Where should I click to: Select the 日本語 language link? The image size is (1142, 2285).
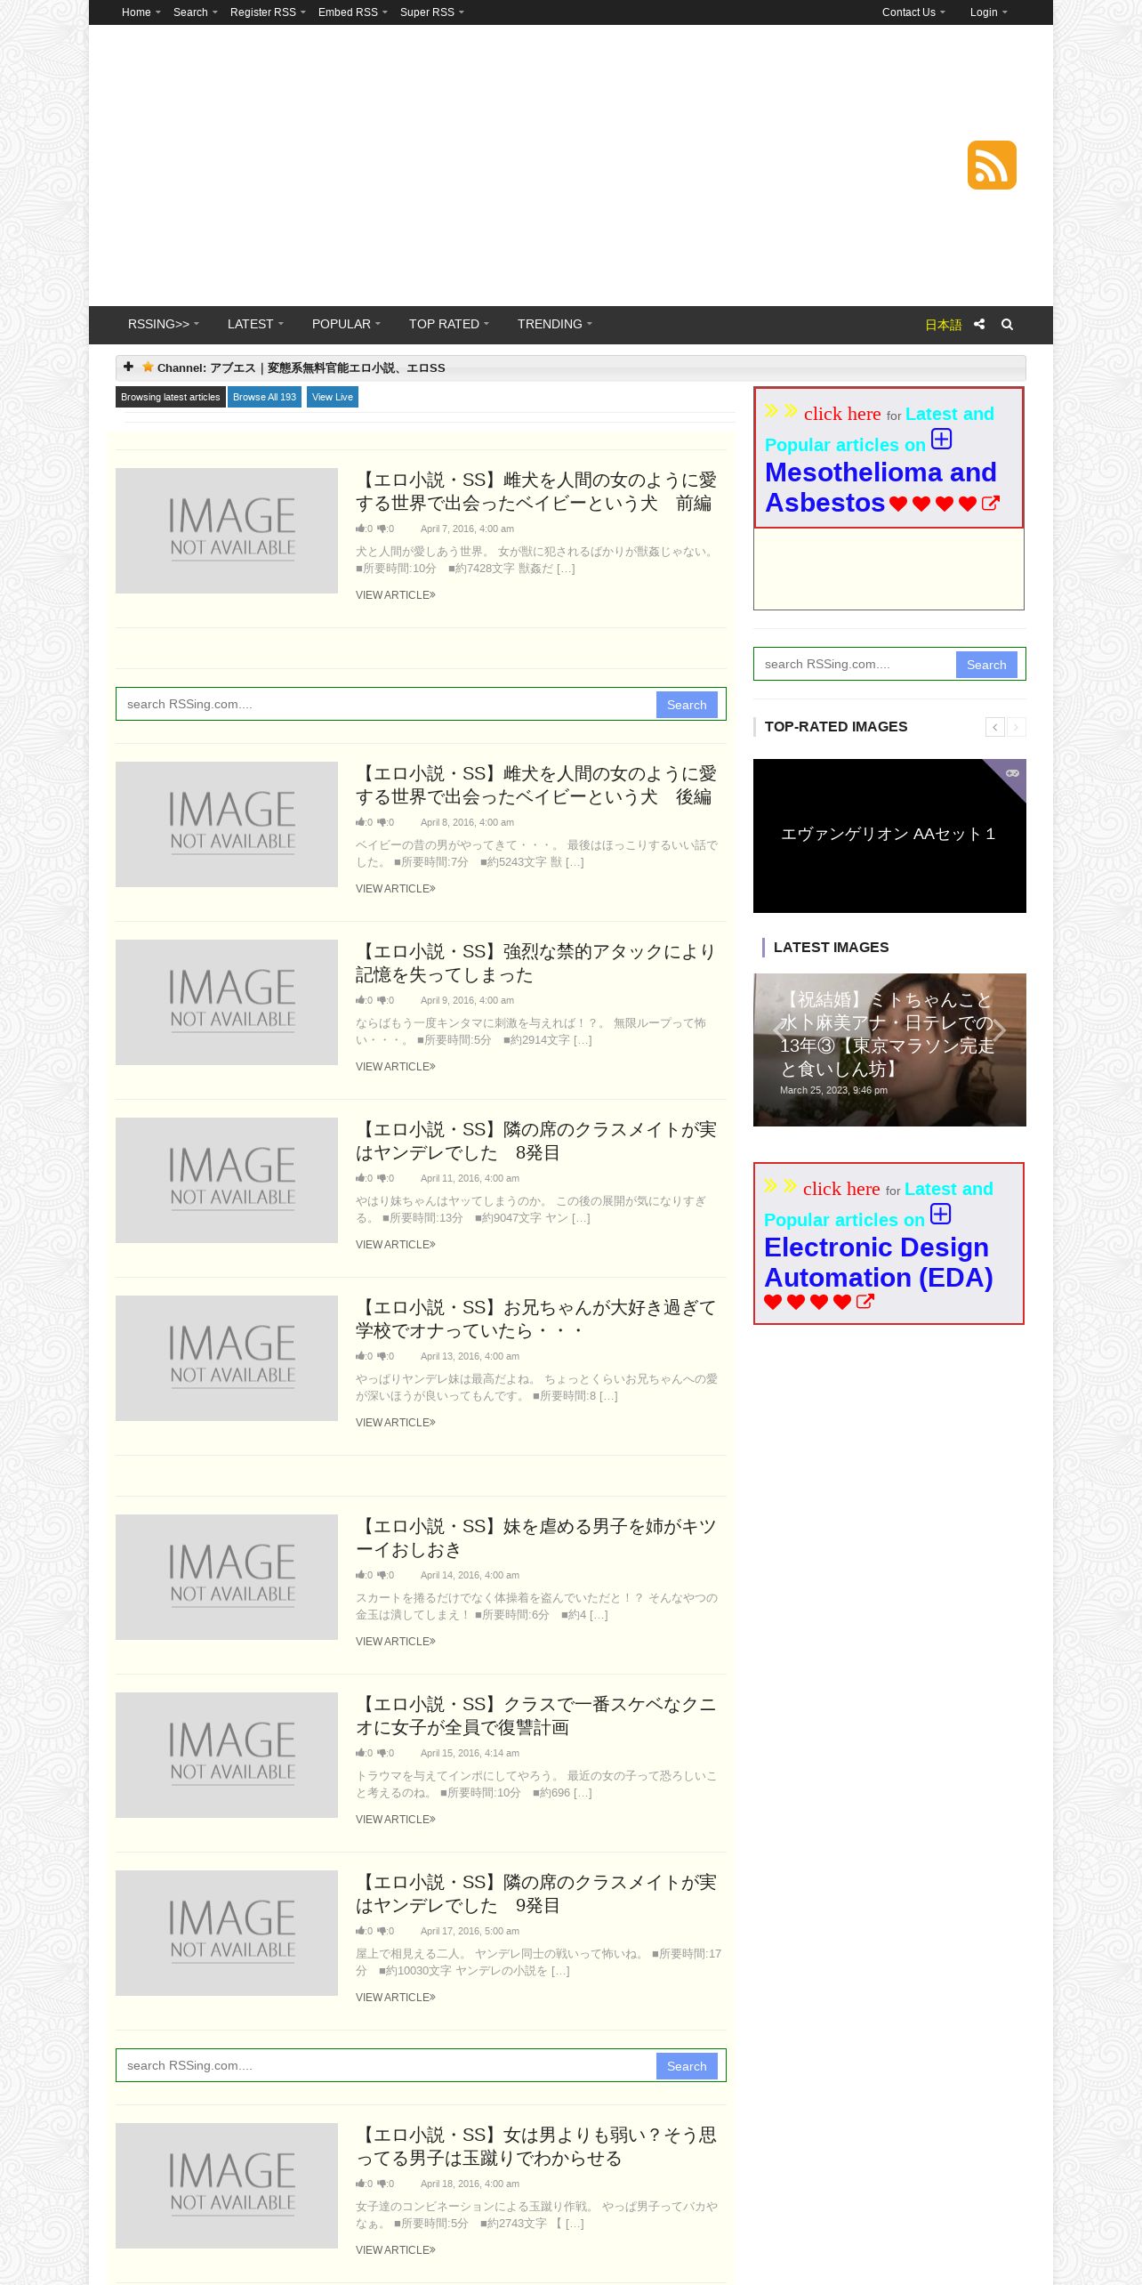point(943,325)
